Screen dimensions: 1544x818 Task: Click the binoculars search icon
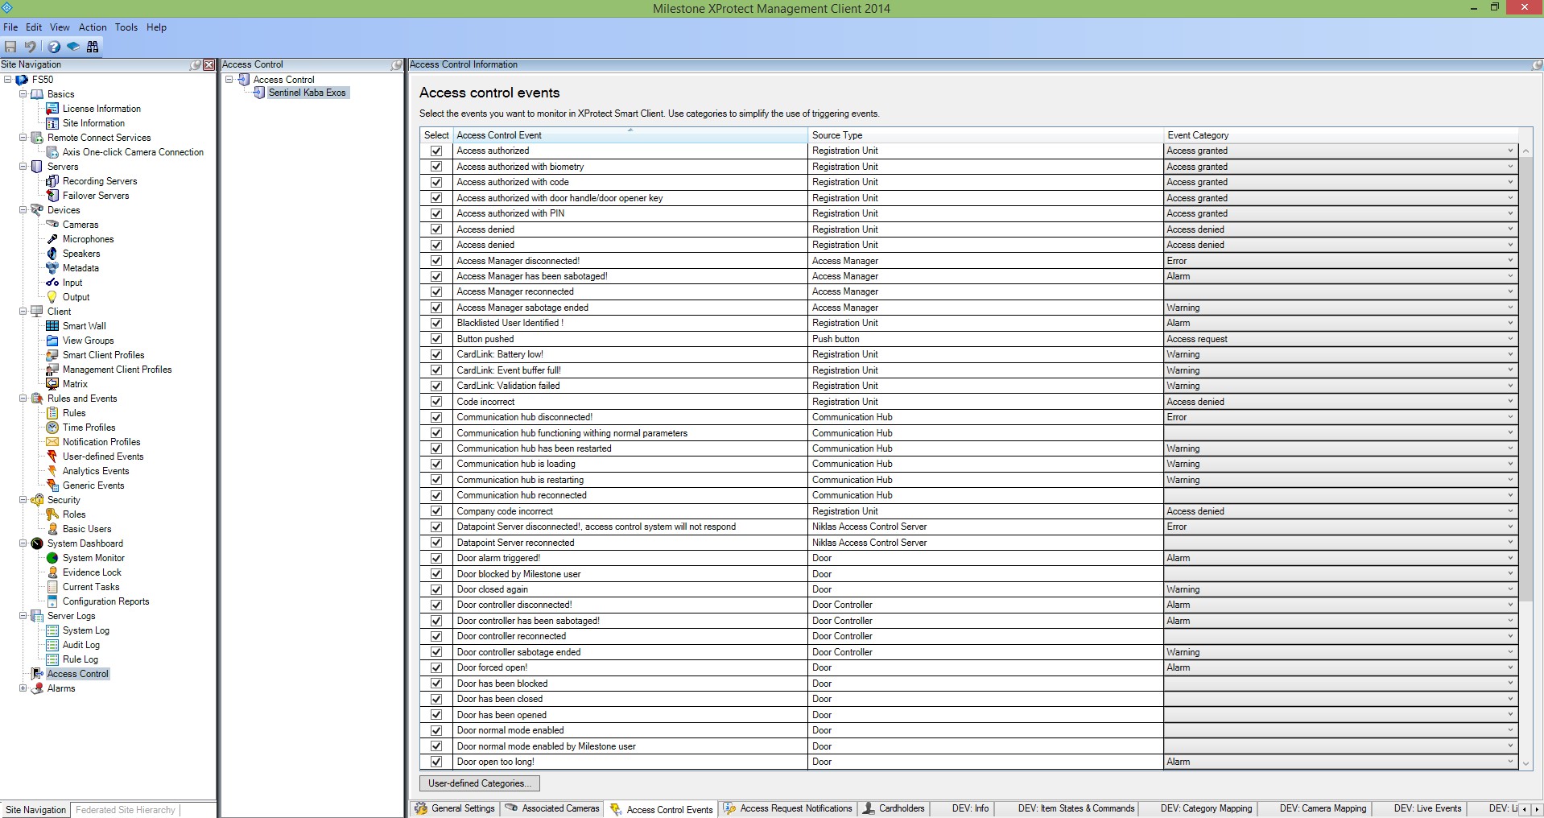(93, 47)
